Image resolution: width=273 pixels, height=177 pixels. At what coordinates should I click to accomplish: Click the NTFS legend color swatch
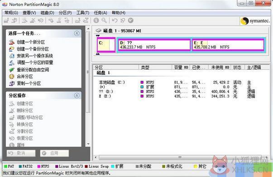pyautogui.click(x=39, y=167)
